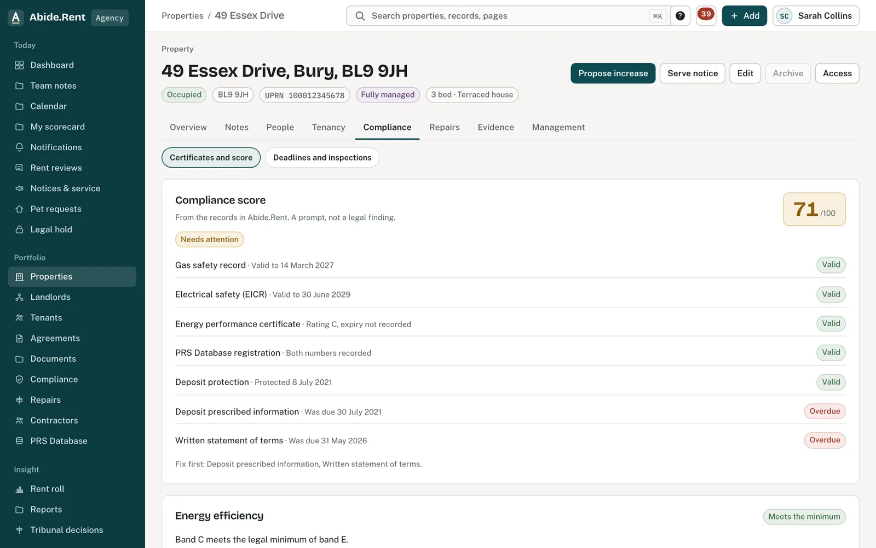Select Certificates and score view

[211, 158]
